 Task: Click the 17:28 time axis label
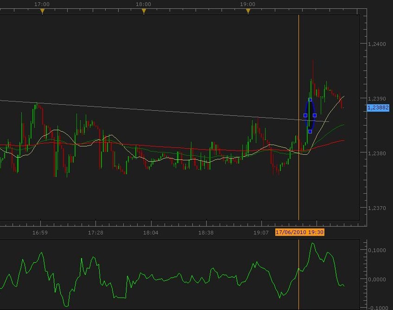pos(95,233)
